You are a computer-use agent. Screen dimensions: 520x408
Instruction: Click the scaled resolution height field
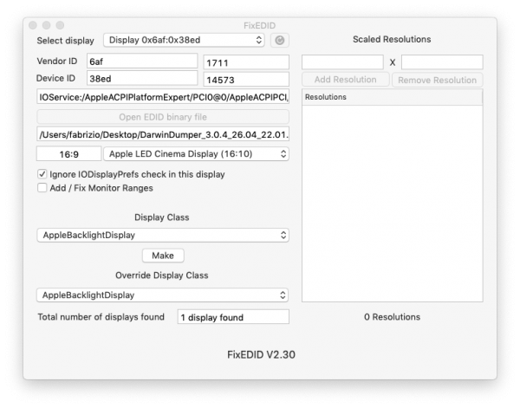click(442, 62)
